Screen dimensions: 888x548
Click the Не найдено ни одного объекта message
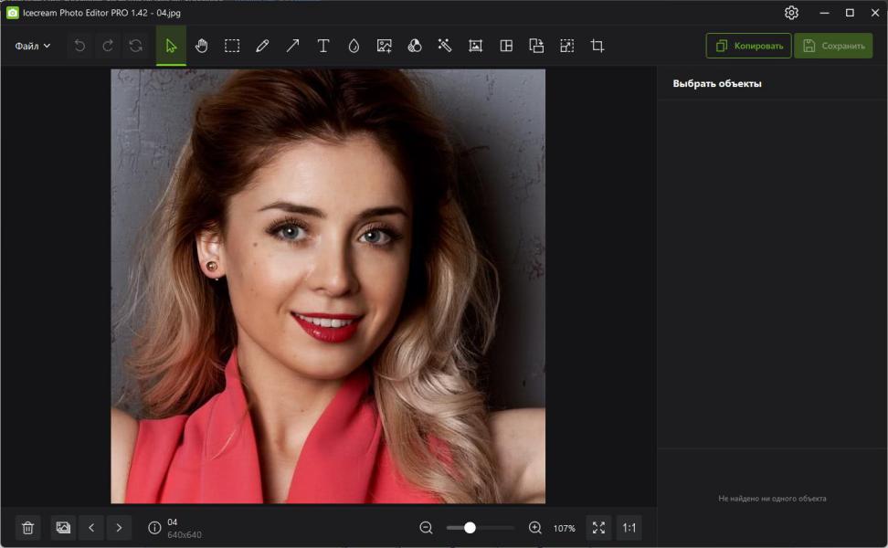(772, 499)
